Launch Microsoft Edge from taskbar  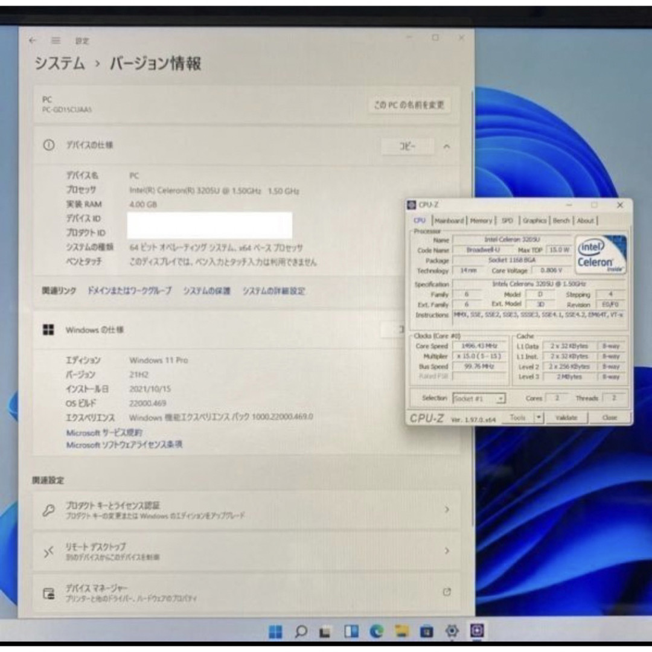[377, 631]
